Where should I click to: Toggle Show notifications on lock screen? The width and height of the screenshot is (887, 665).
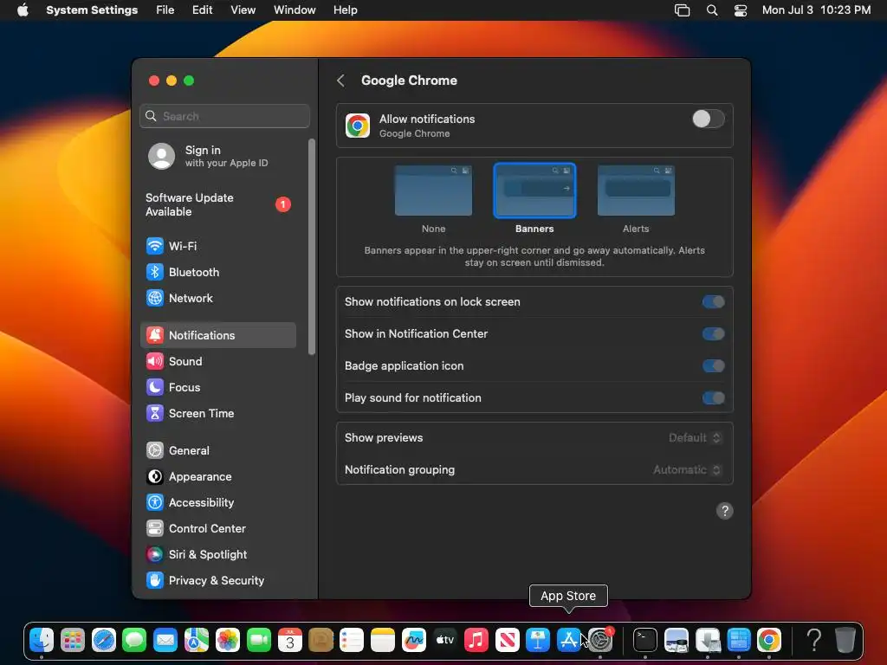[714, 302]
